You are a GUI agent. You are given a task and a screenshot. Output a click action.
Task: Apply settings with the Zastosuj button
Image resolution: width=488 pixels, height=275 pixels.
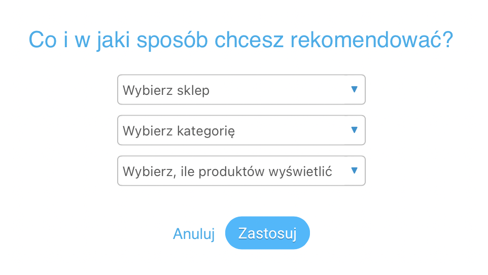[267, 233]
